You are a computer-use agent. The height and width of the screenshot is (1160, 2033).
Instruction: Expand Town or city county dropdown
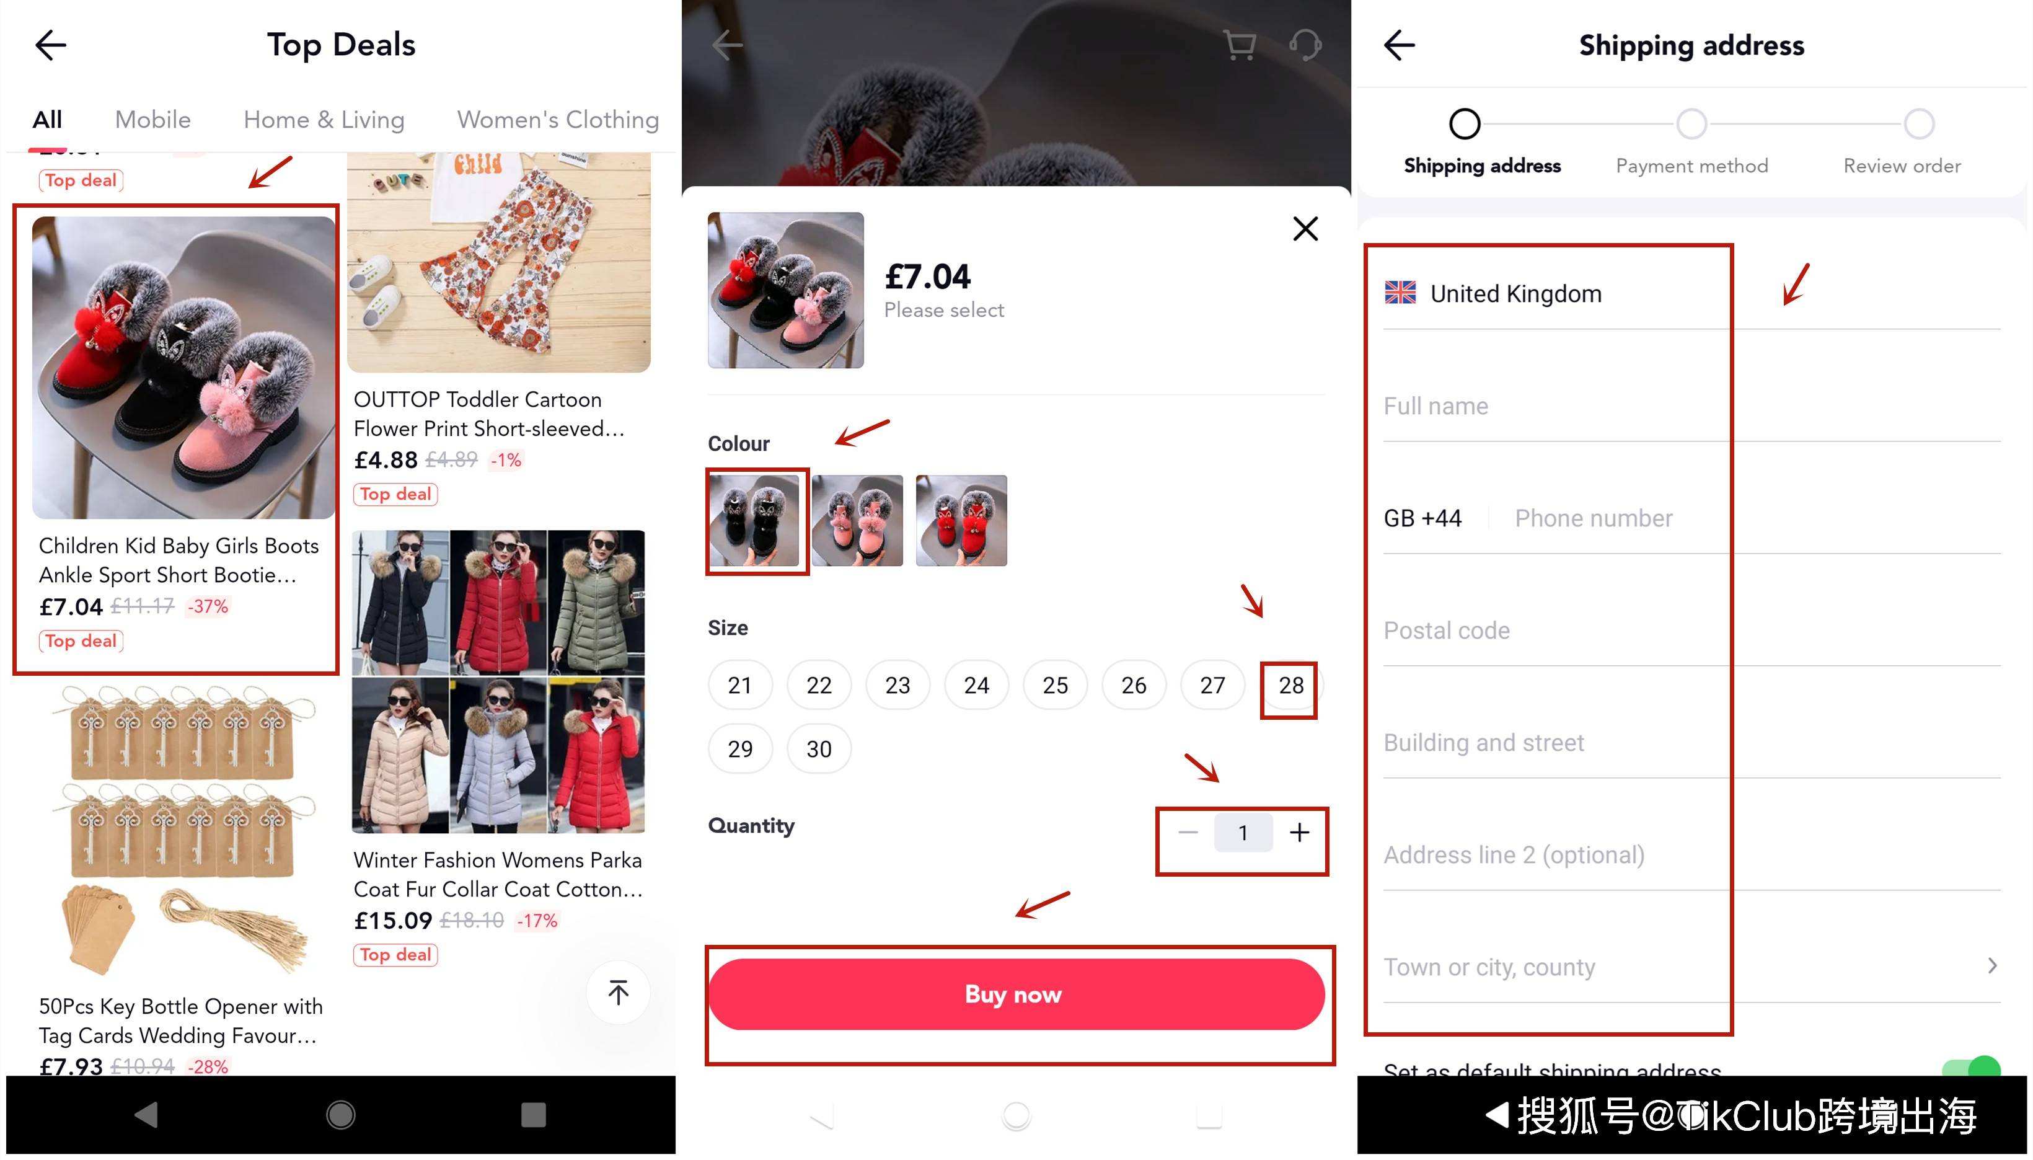1996,967
